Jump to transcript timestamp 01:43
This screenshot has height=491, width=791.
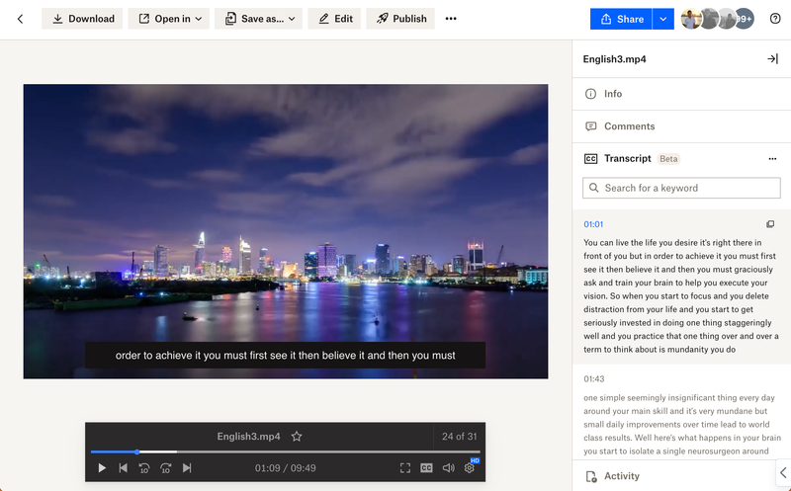[x=594, y=379]
